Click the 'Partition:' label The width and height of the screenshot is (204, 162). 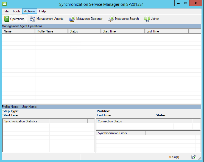pos(103,111)
